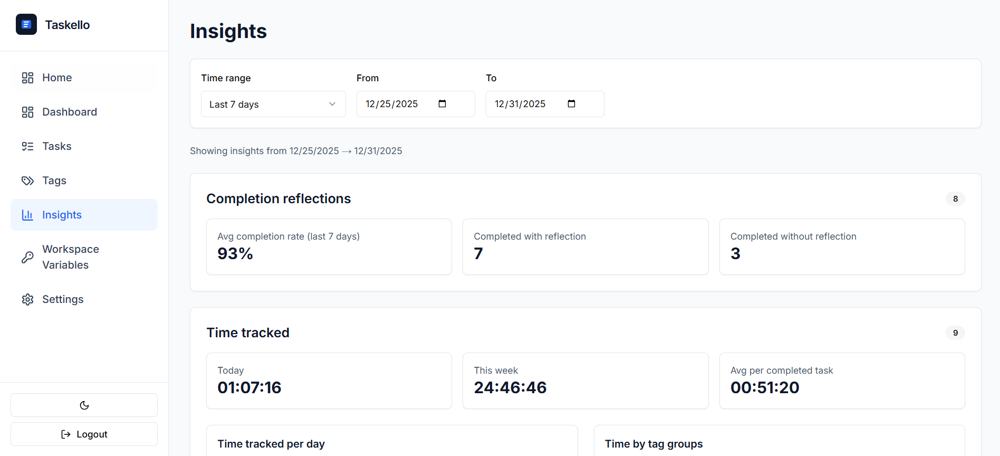1000x456 pixels.
Task: Click the Showing insights date range text
Action: pos(296,151)
